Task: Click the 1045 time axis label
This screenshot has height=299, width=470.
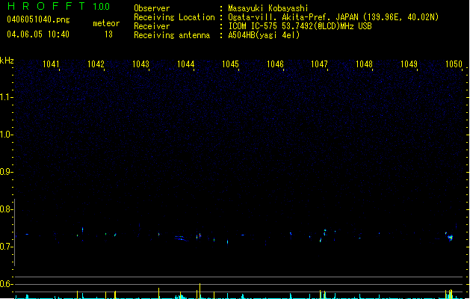Action: pos(230,64)
